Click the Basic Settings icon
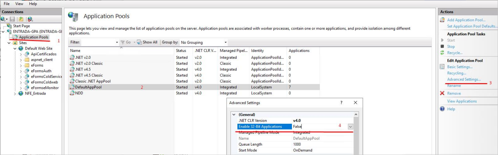Image resolution: width=498 pixels, height=155 pixels. tap(442, 67)
